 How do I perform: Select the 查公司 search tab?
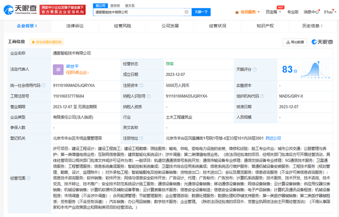coord(100,6)
